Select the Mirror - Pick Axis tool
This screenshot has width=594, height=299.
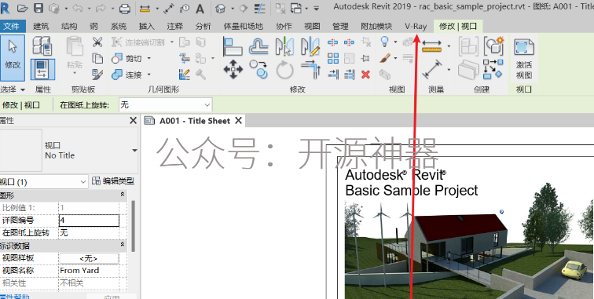(x=285, y=46)
